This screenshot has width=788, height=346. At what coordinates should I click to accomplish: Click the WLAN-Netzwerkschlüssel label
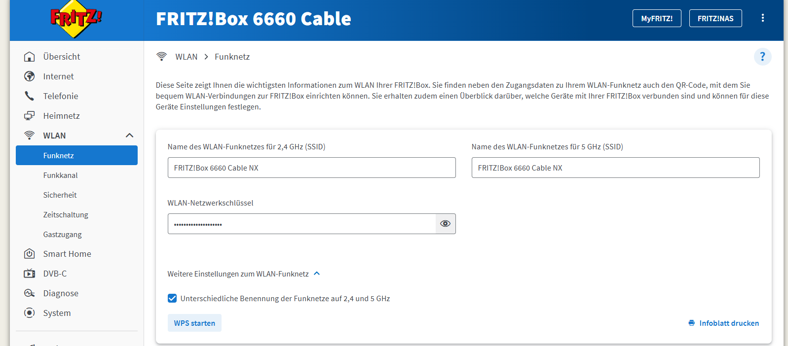210,203
